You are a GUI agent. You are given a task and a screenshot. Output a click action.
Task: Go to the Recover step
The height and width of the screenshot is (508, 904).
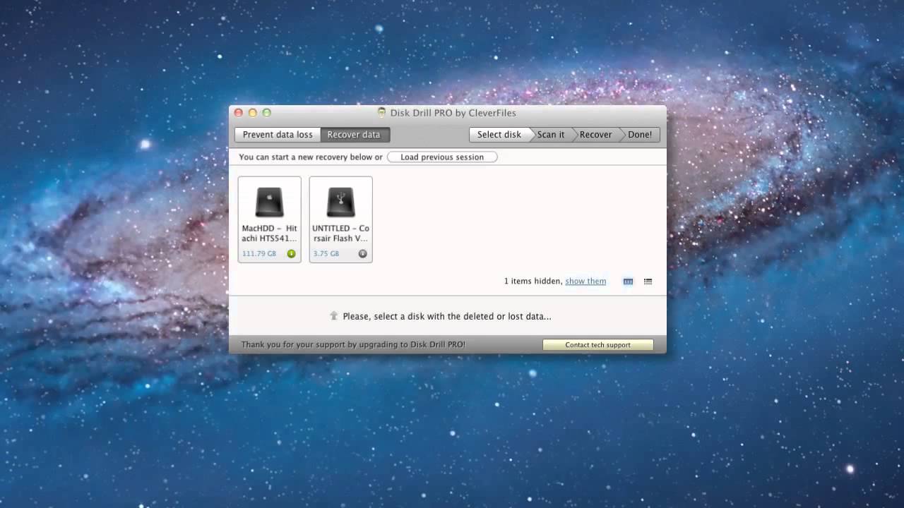[595, 135]
